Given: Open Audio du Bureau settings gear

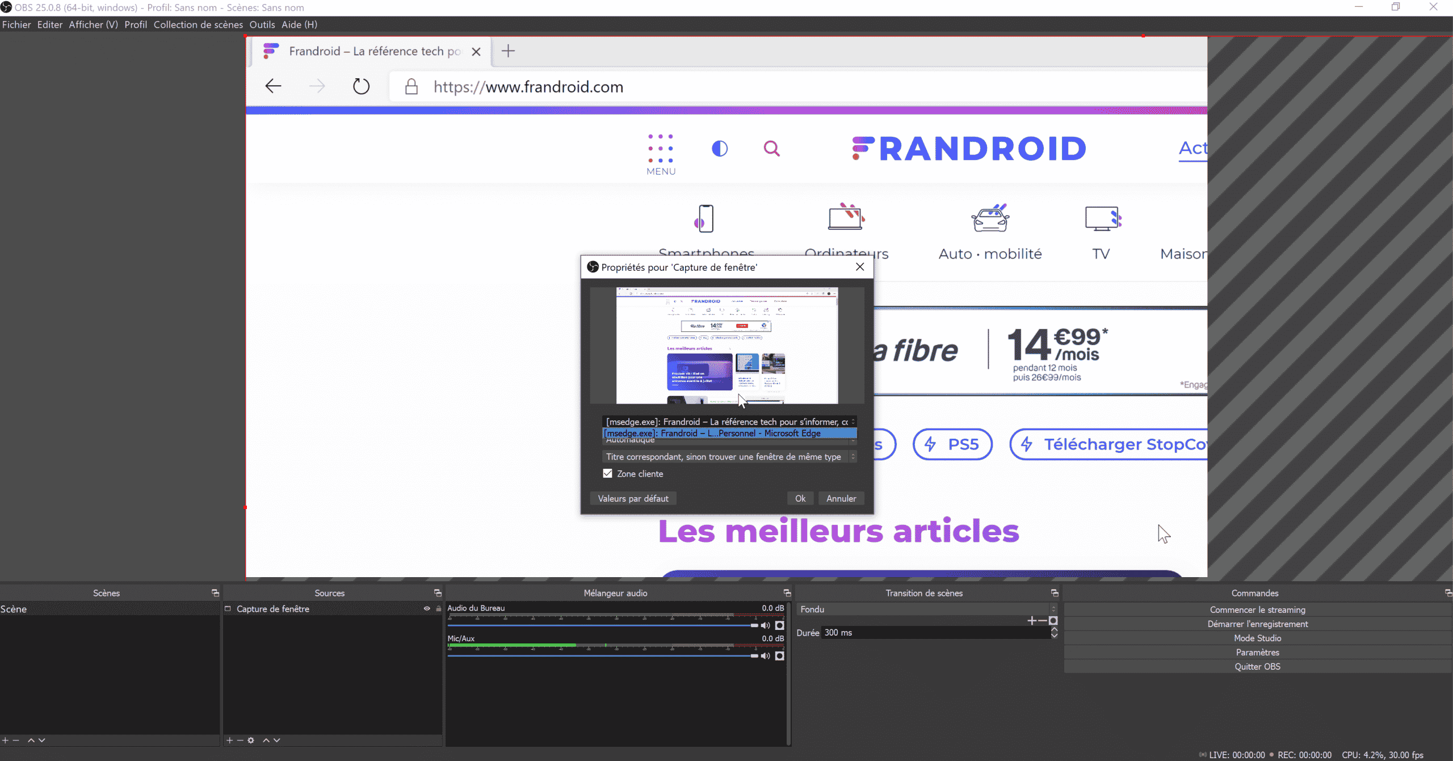Looking at the screenshot, I should pyautogui.click(x=780, y=625).
